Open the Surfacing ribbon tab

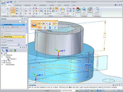coord(27,5)
